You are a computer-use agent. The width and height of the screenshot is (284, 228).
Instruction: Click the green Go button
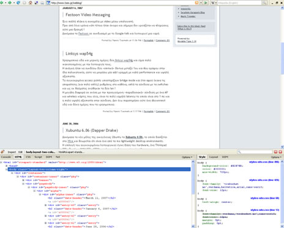(x=206, y=2)
